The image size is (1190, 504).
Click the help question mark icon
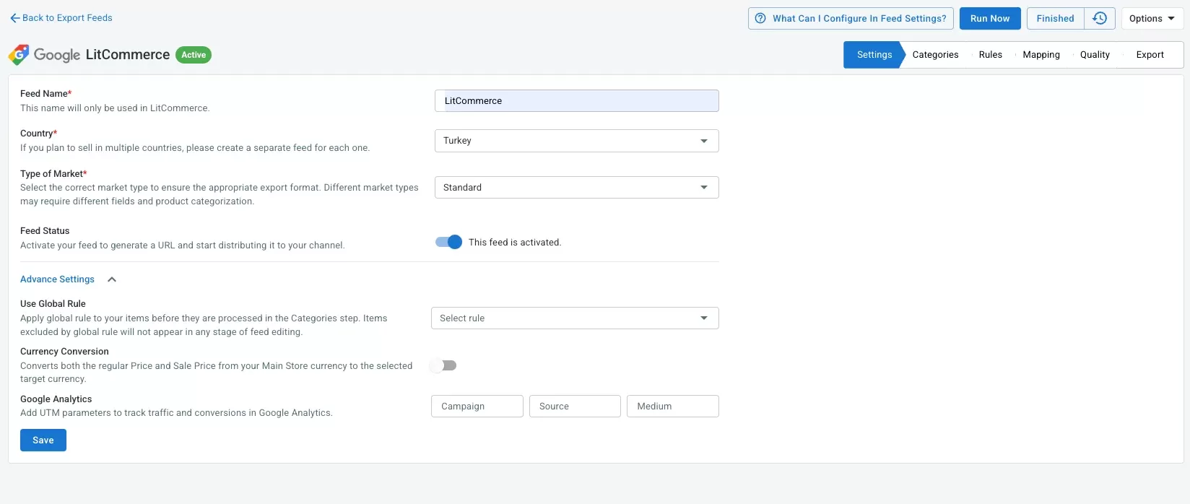760,19
